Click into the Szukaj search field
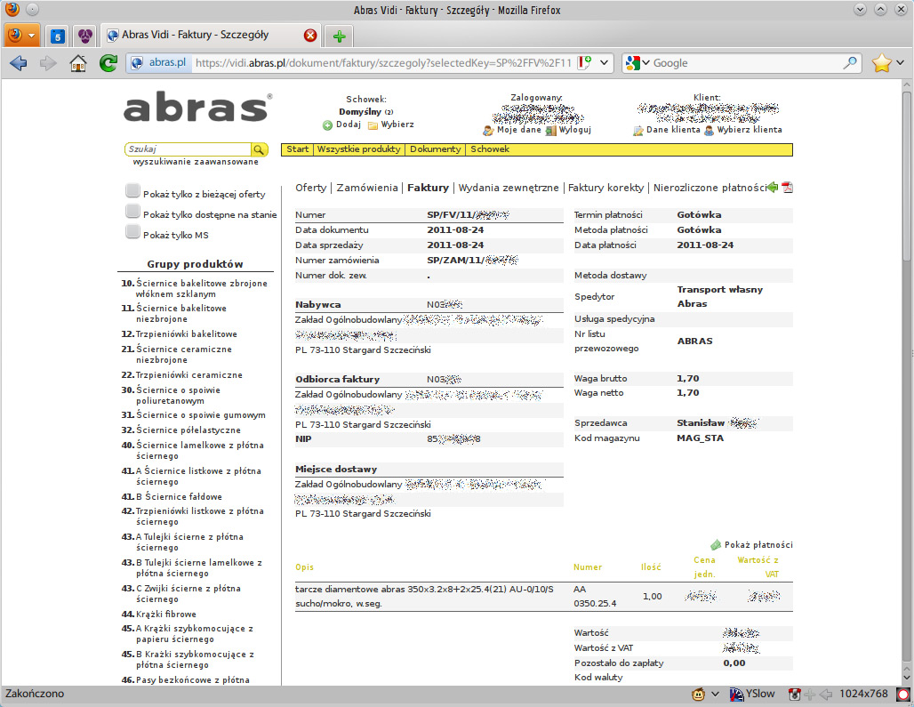Viewport: 914px width, 707px height. (x=188, y=150)
